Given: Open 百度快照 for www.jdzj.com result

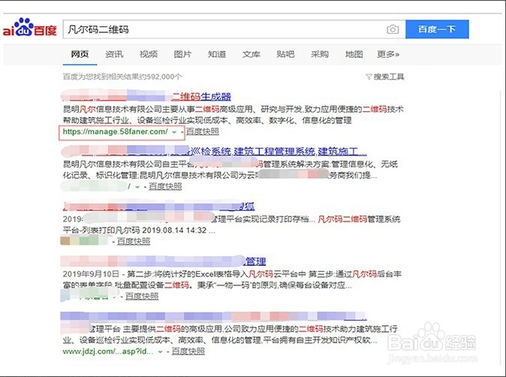Looking at the screenshot, I should click(188, 351).
